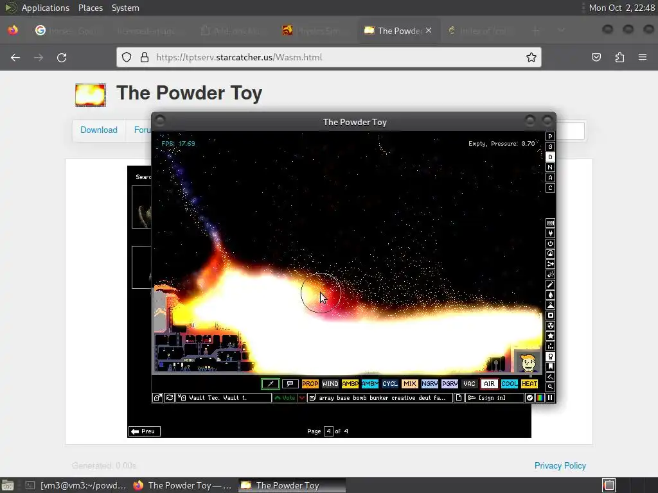
Task: Click the Prev page button
Action: pos(145,431)
